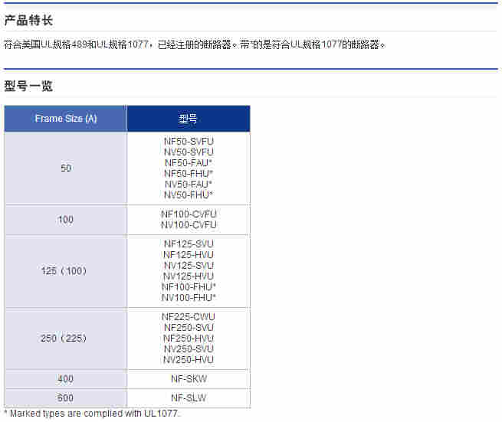Click the NF50-SVFU model name
Screen dimensions: 502x422
click(189, 142)
